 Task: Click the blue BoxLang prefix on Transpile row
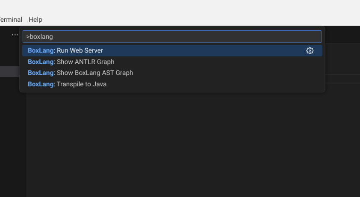coord(41,84)
